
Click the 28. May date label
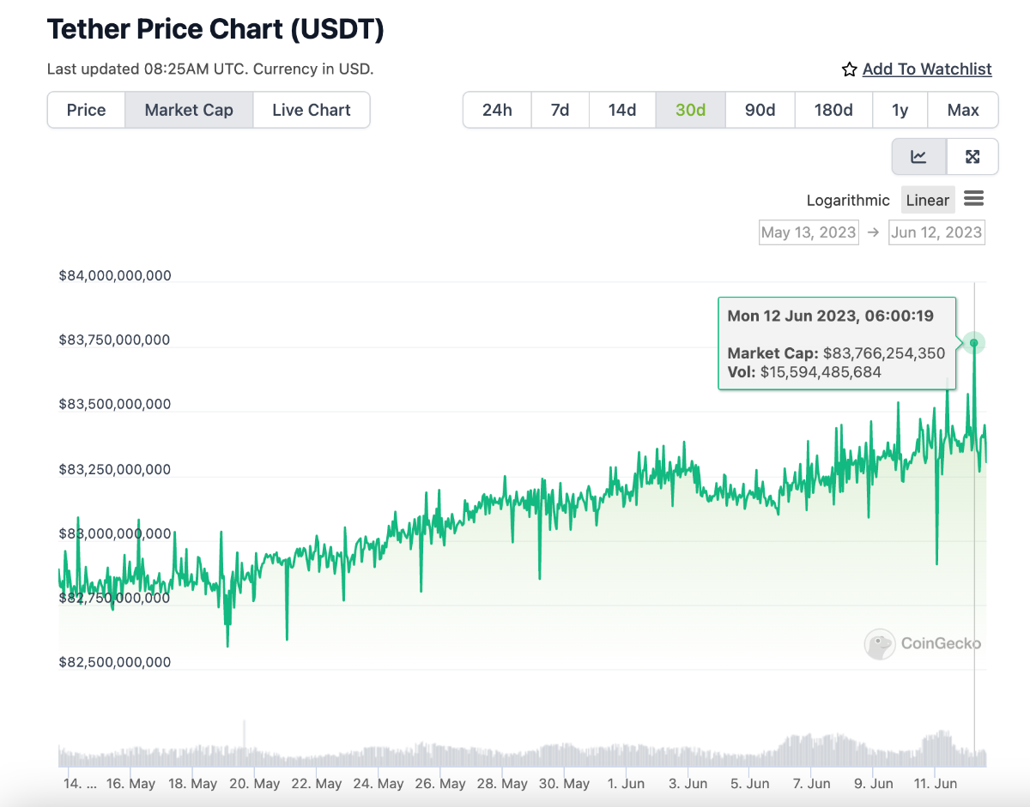click(502, 784)
